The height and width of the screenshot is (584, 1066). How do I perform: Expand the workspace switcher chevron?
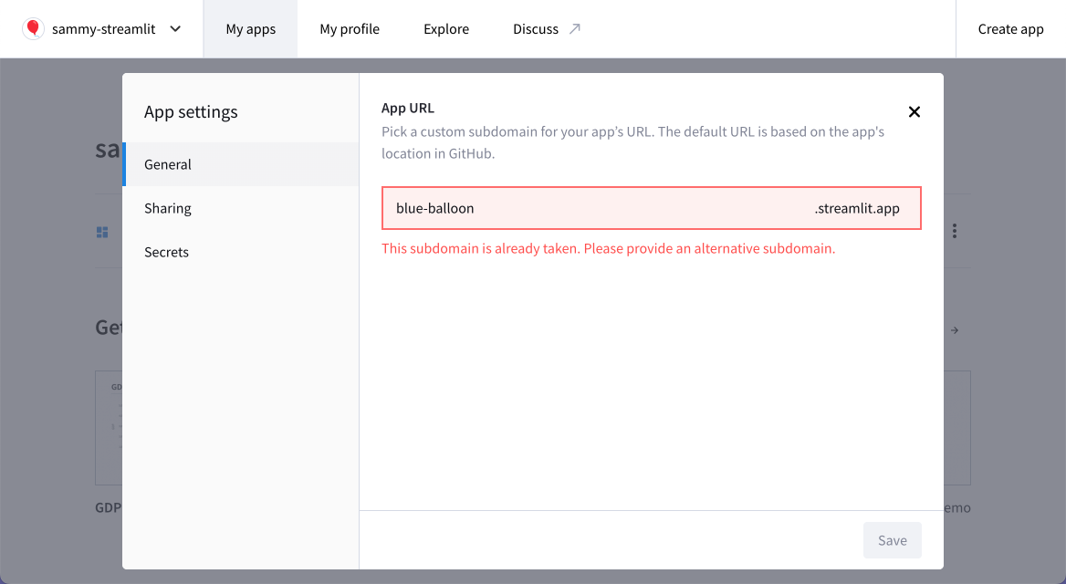[x=174, y=28]
